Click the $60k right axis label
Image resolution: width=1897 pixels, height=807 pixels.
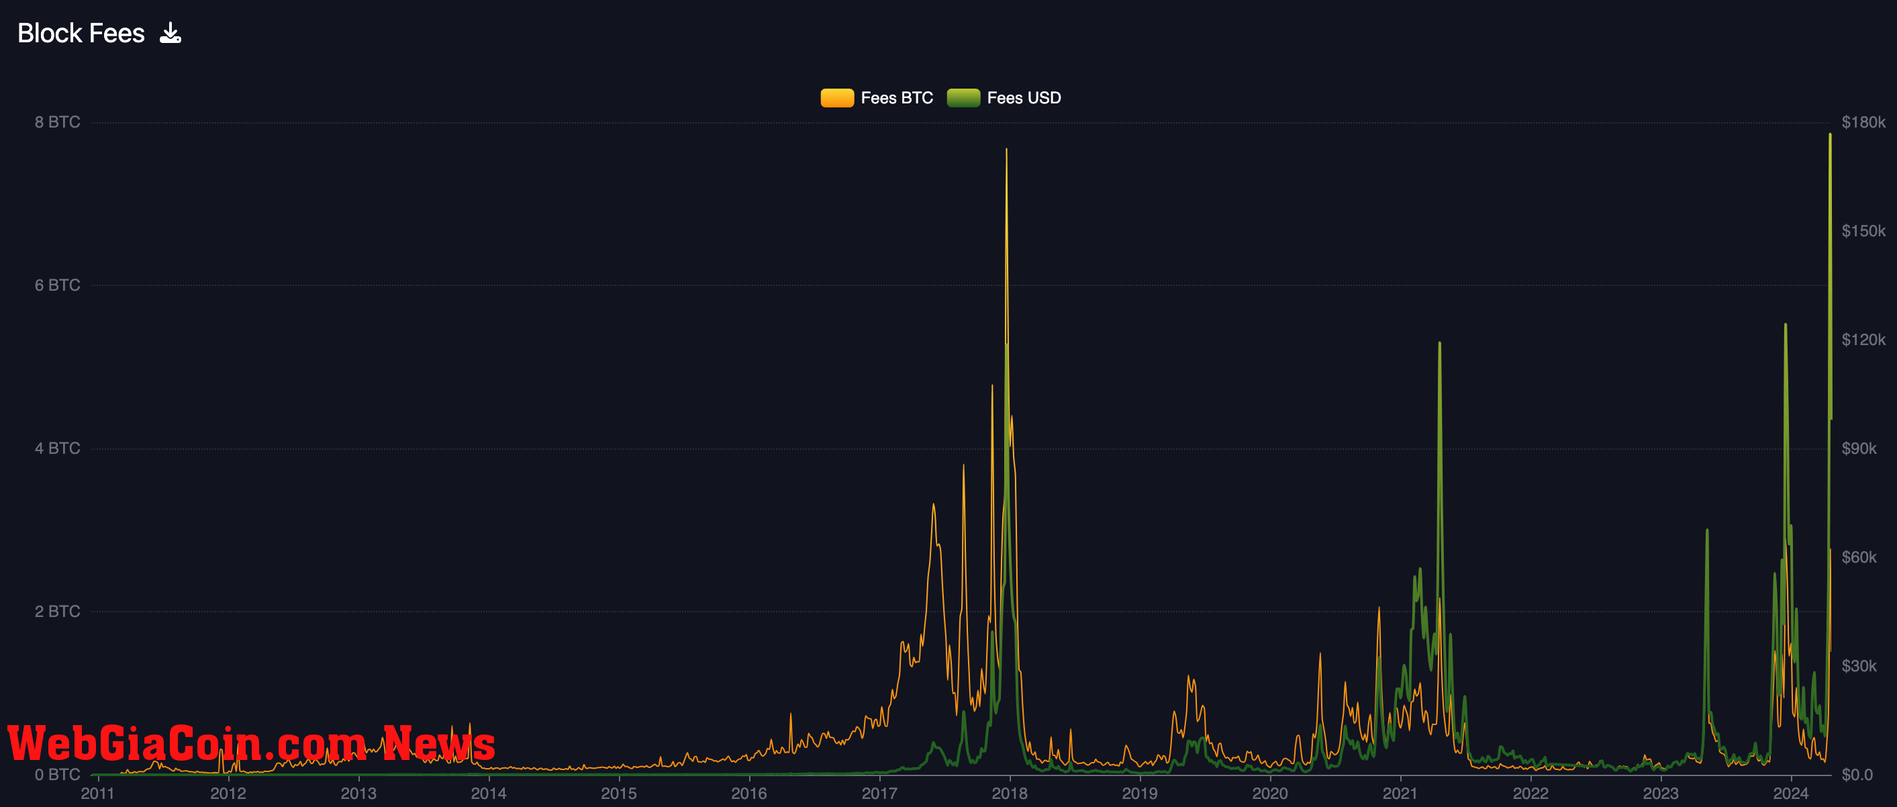(1859, 557)
